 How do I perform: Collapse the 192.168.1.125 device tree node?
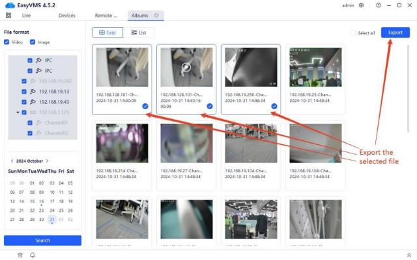[18, 112]
